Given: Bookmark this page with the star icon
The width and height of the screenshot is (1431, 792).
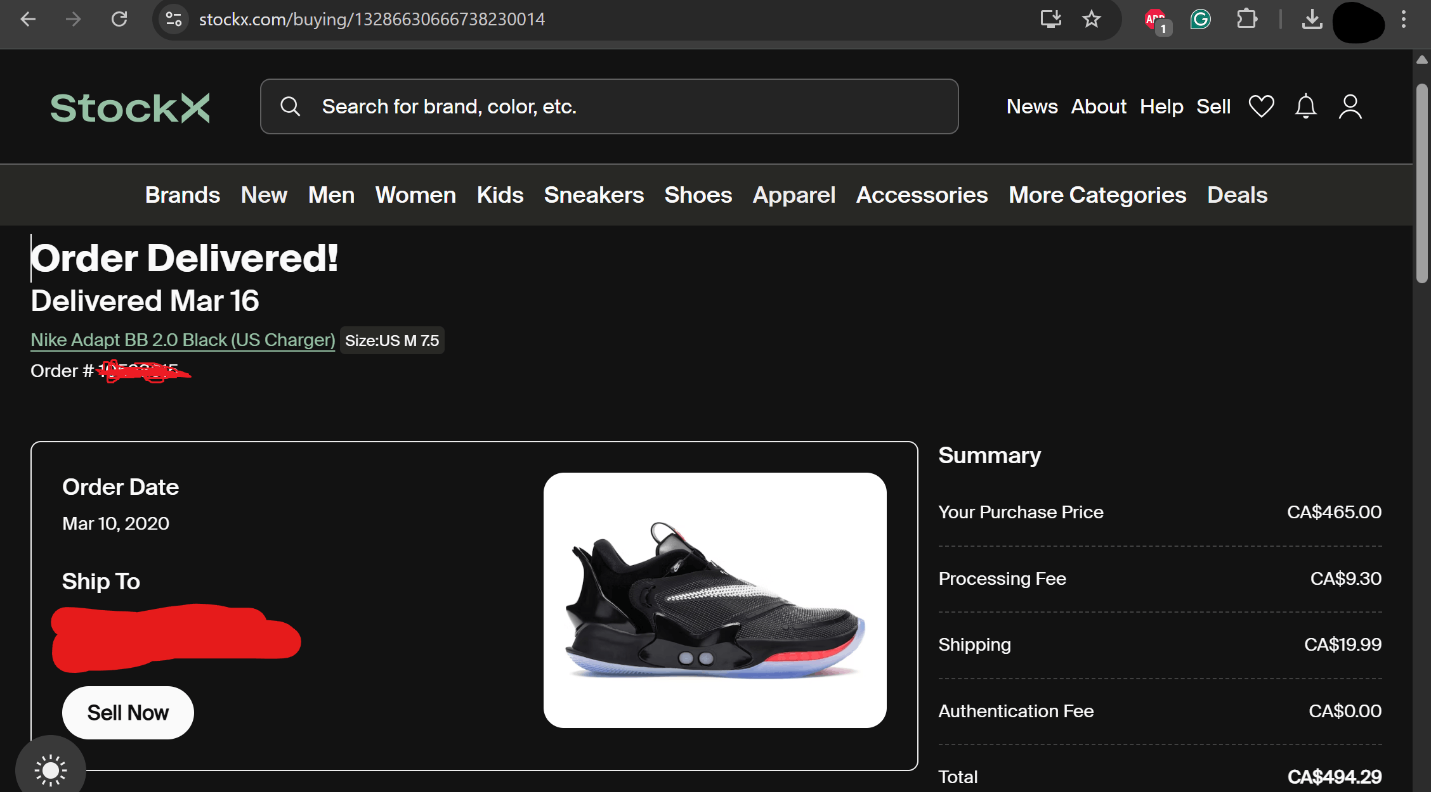Looking at the screenshot, I should 1092,19.
